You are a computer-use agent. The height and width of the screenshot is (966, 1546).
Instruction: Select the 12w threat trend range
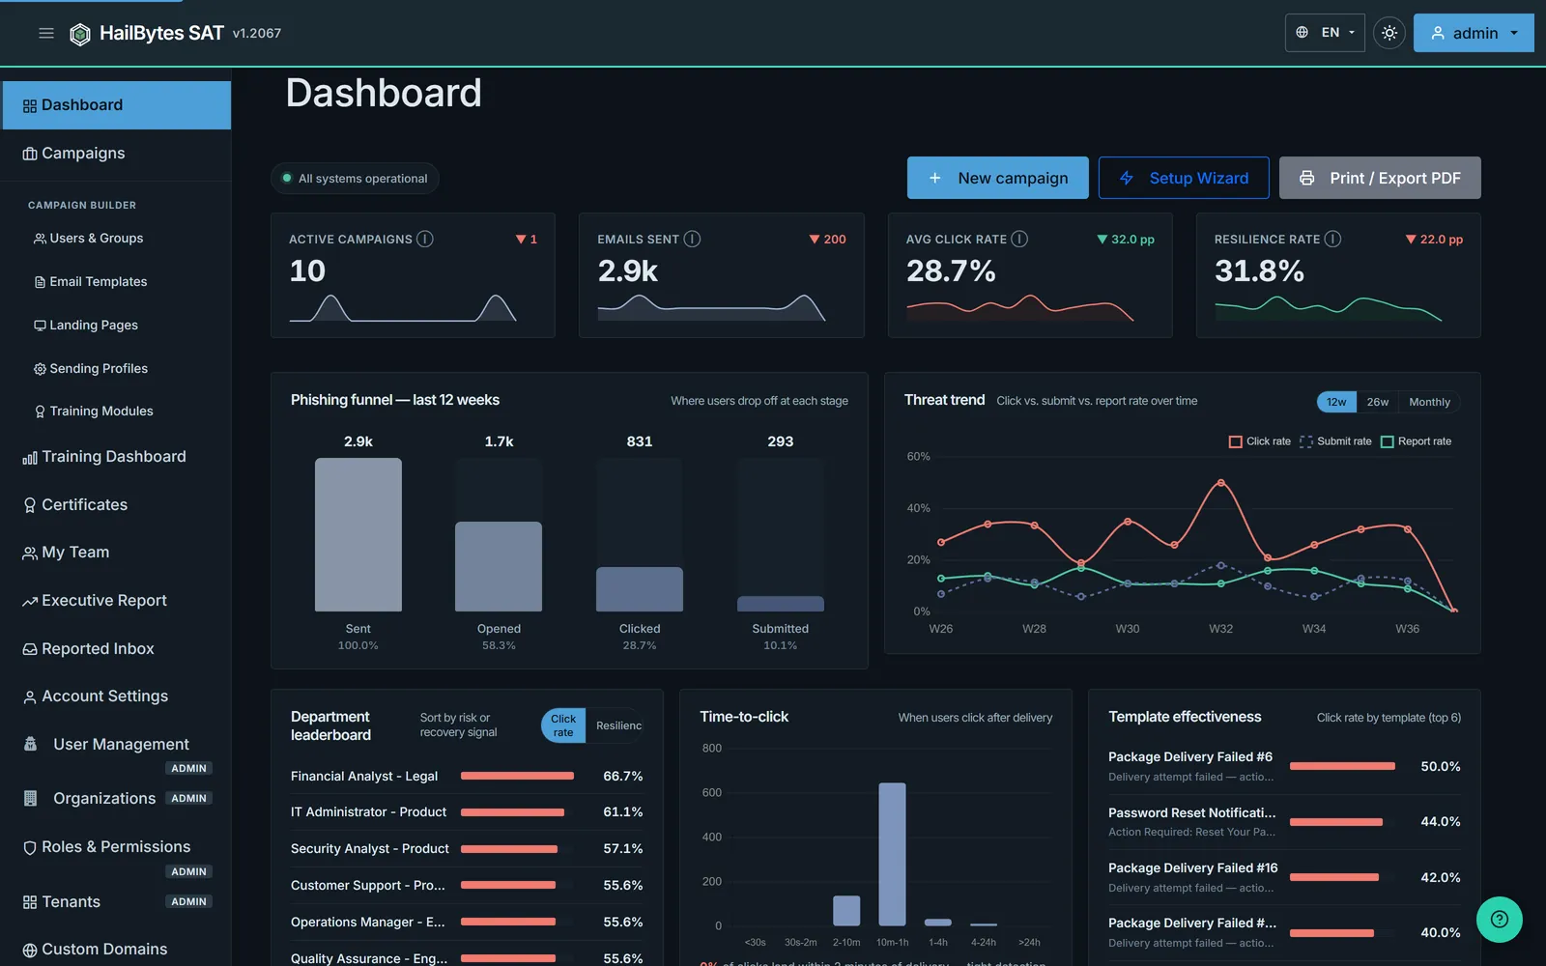pos(1336,402)
